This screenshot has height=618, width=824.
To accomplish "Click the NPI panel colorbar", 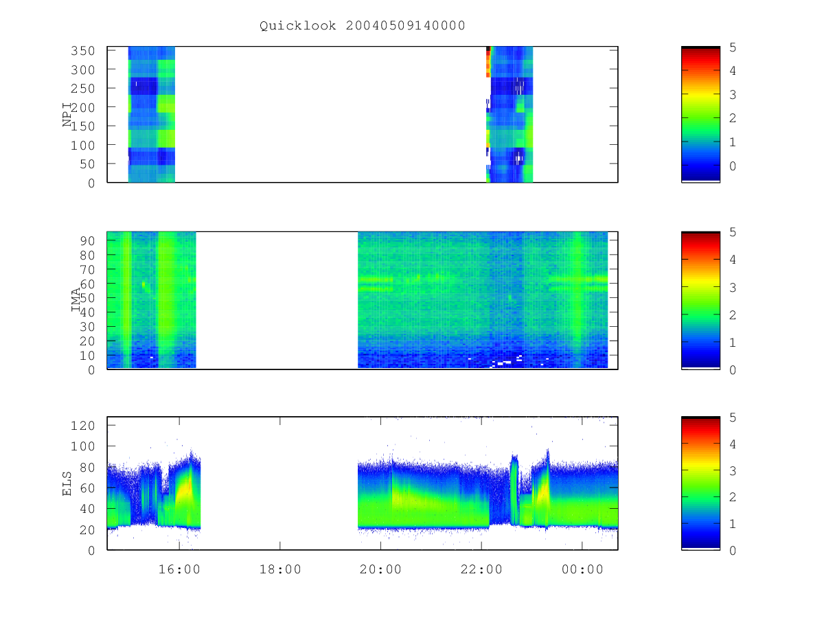I will tap(700, 114).
